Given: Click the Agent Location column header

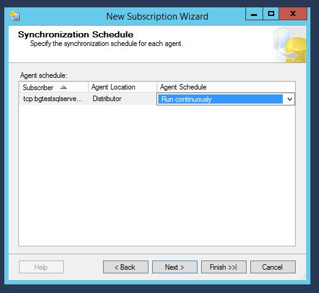Looking at the screenshot, I should click(x=123, y=87).
